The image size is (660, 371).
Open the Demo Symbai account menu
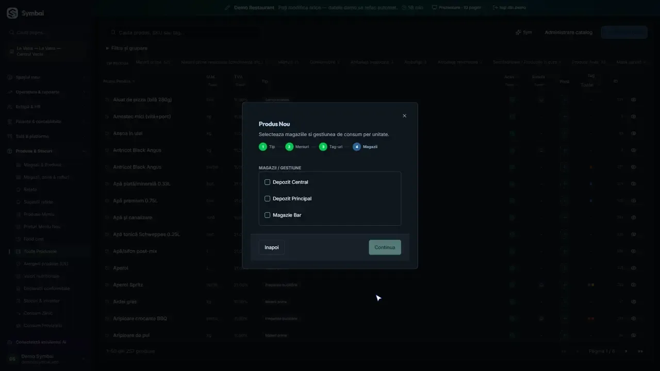(46, 359)
